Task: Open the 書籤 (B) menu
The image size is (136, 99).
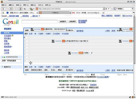Action: point(33,5)
